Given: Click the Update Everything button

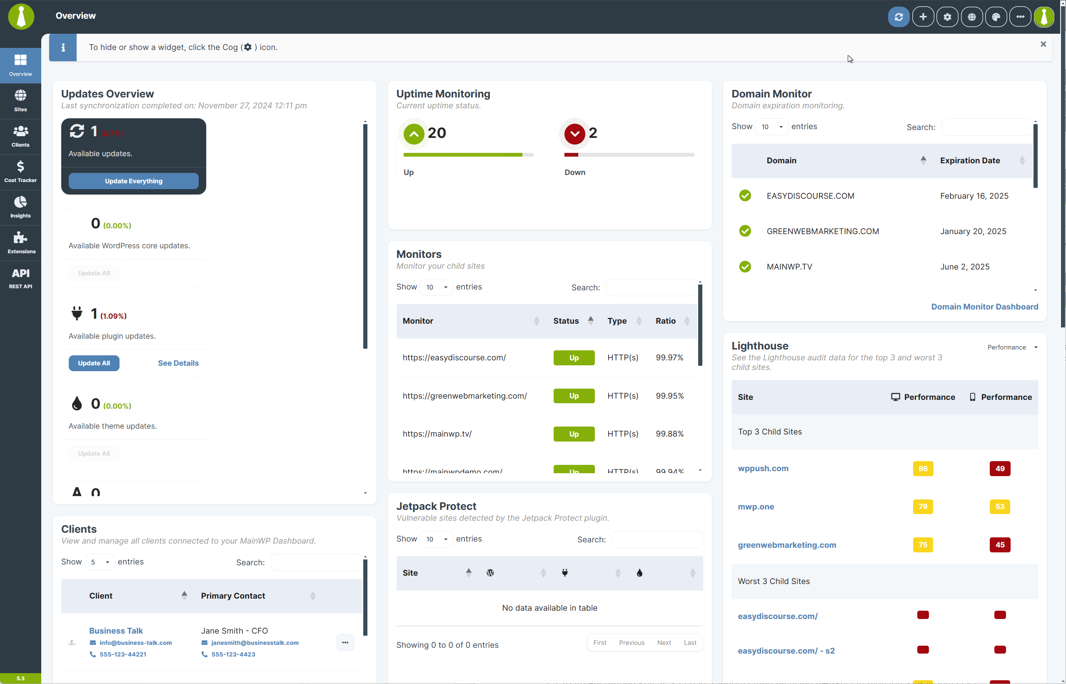Looking at the screenshot, I should [133, 181].
